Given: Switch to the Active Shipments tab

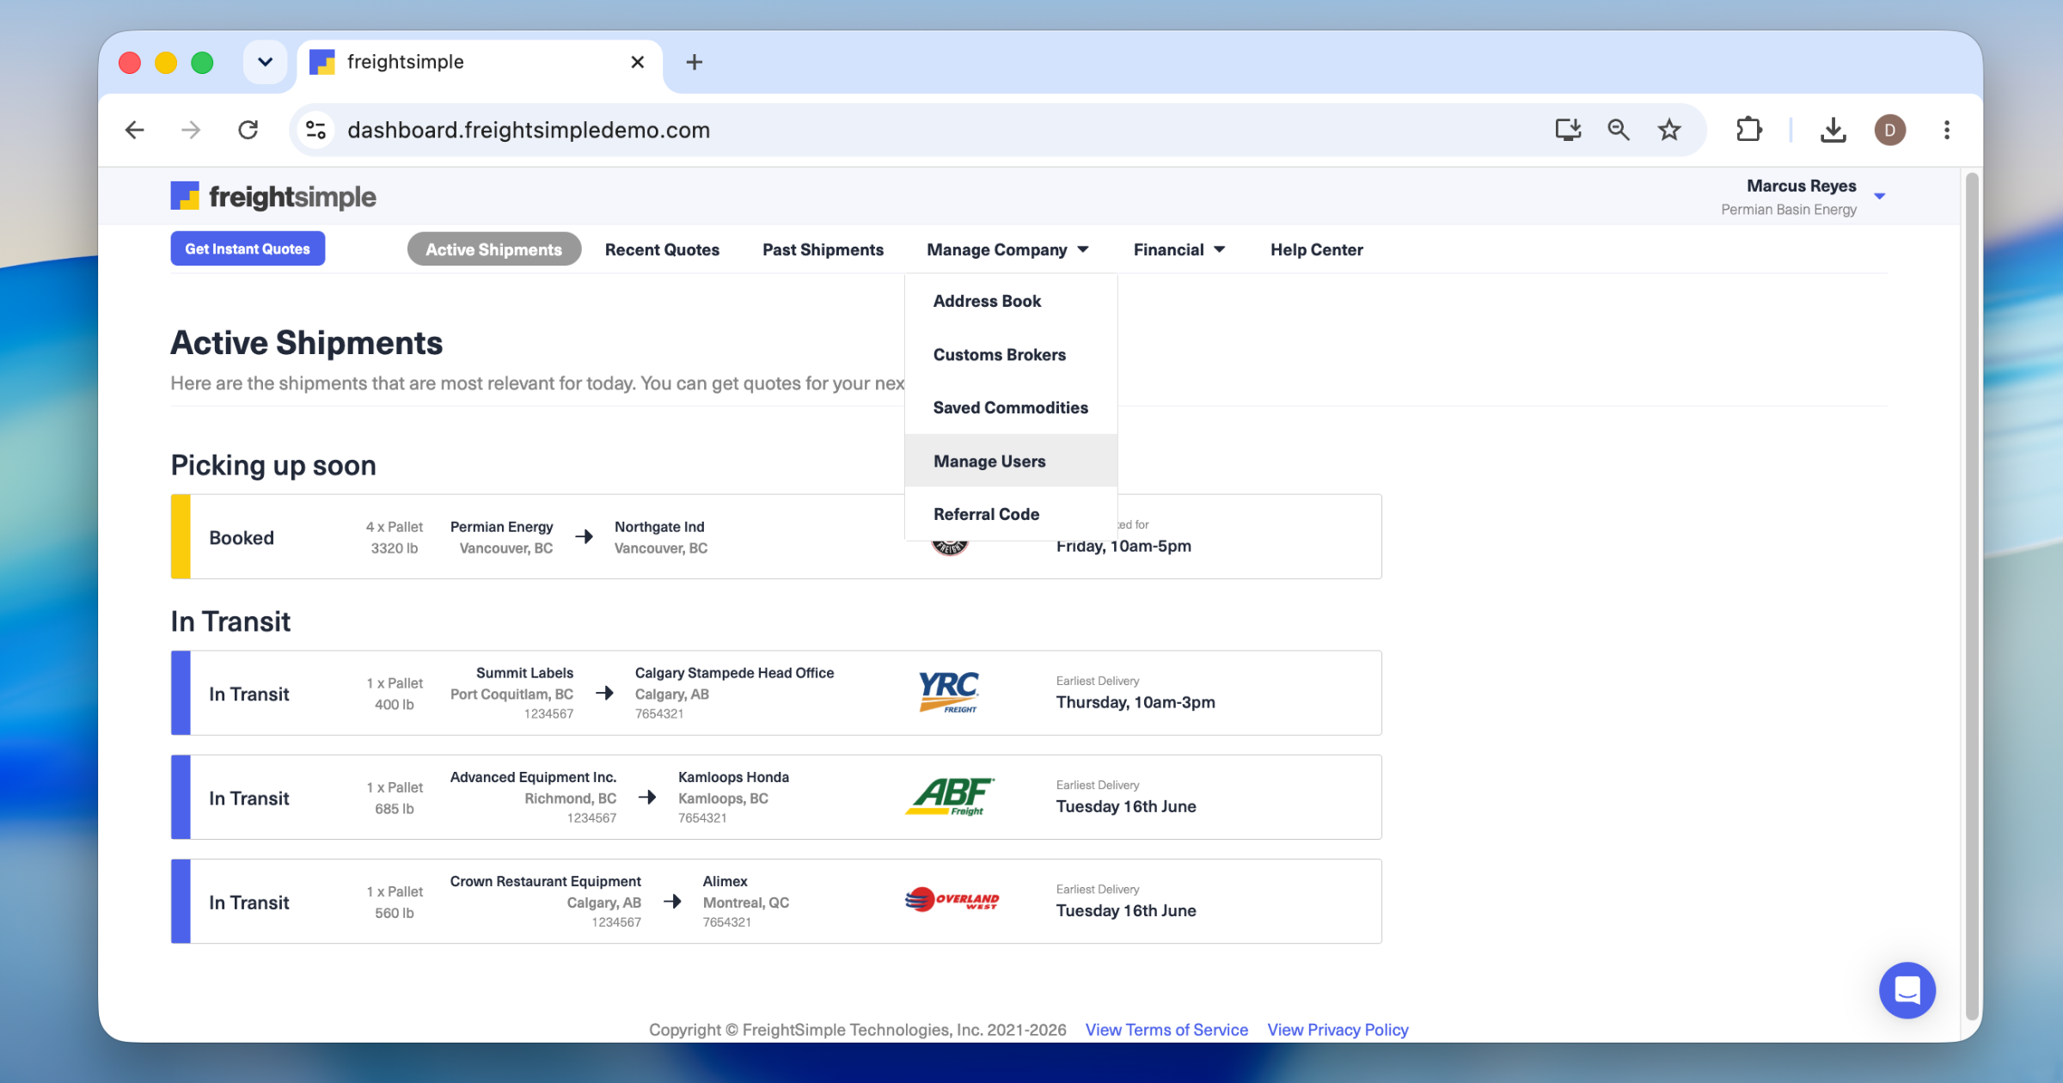Looking at the screenshot, I should (x=494, y=249).
